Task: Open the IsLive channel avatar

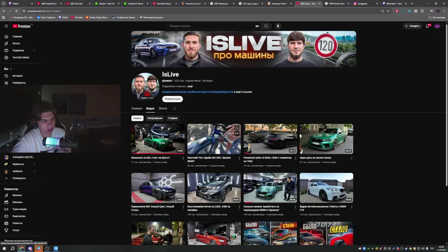Action: [x=145, y=86]
